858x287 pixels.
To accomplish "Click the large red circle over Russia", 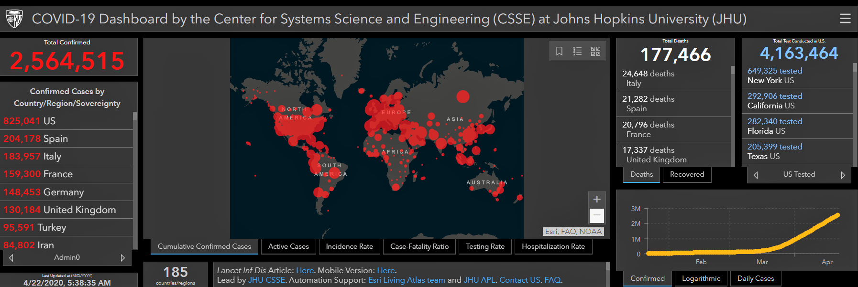I will 462,96.
